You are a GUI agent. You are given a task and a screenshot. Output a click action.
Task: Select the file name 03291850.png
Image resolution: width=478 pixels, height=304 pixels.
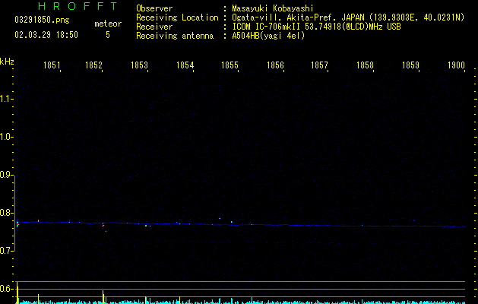[42, 20]
